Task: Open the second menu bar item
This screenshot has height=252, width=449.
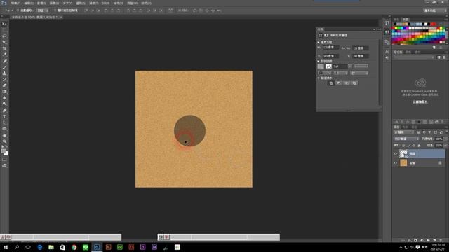Action: [x=28, y=3]
